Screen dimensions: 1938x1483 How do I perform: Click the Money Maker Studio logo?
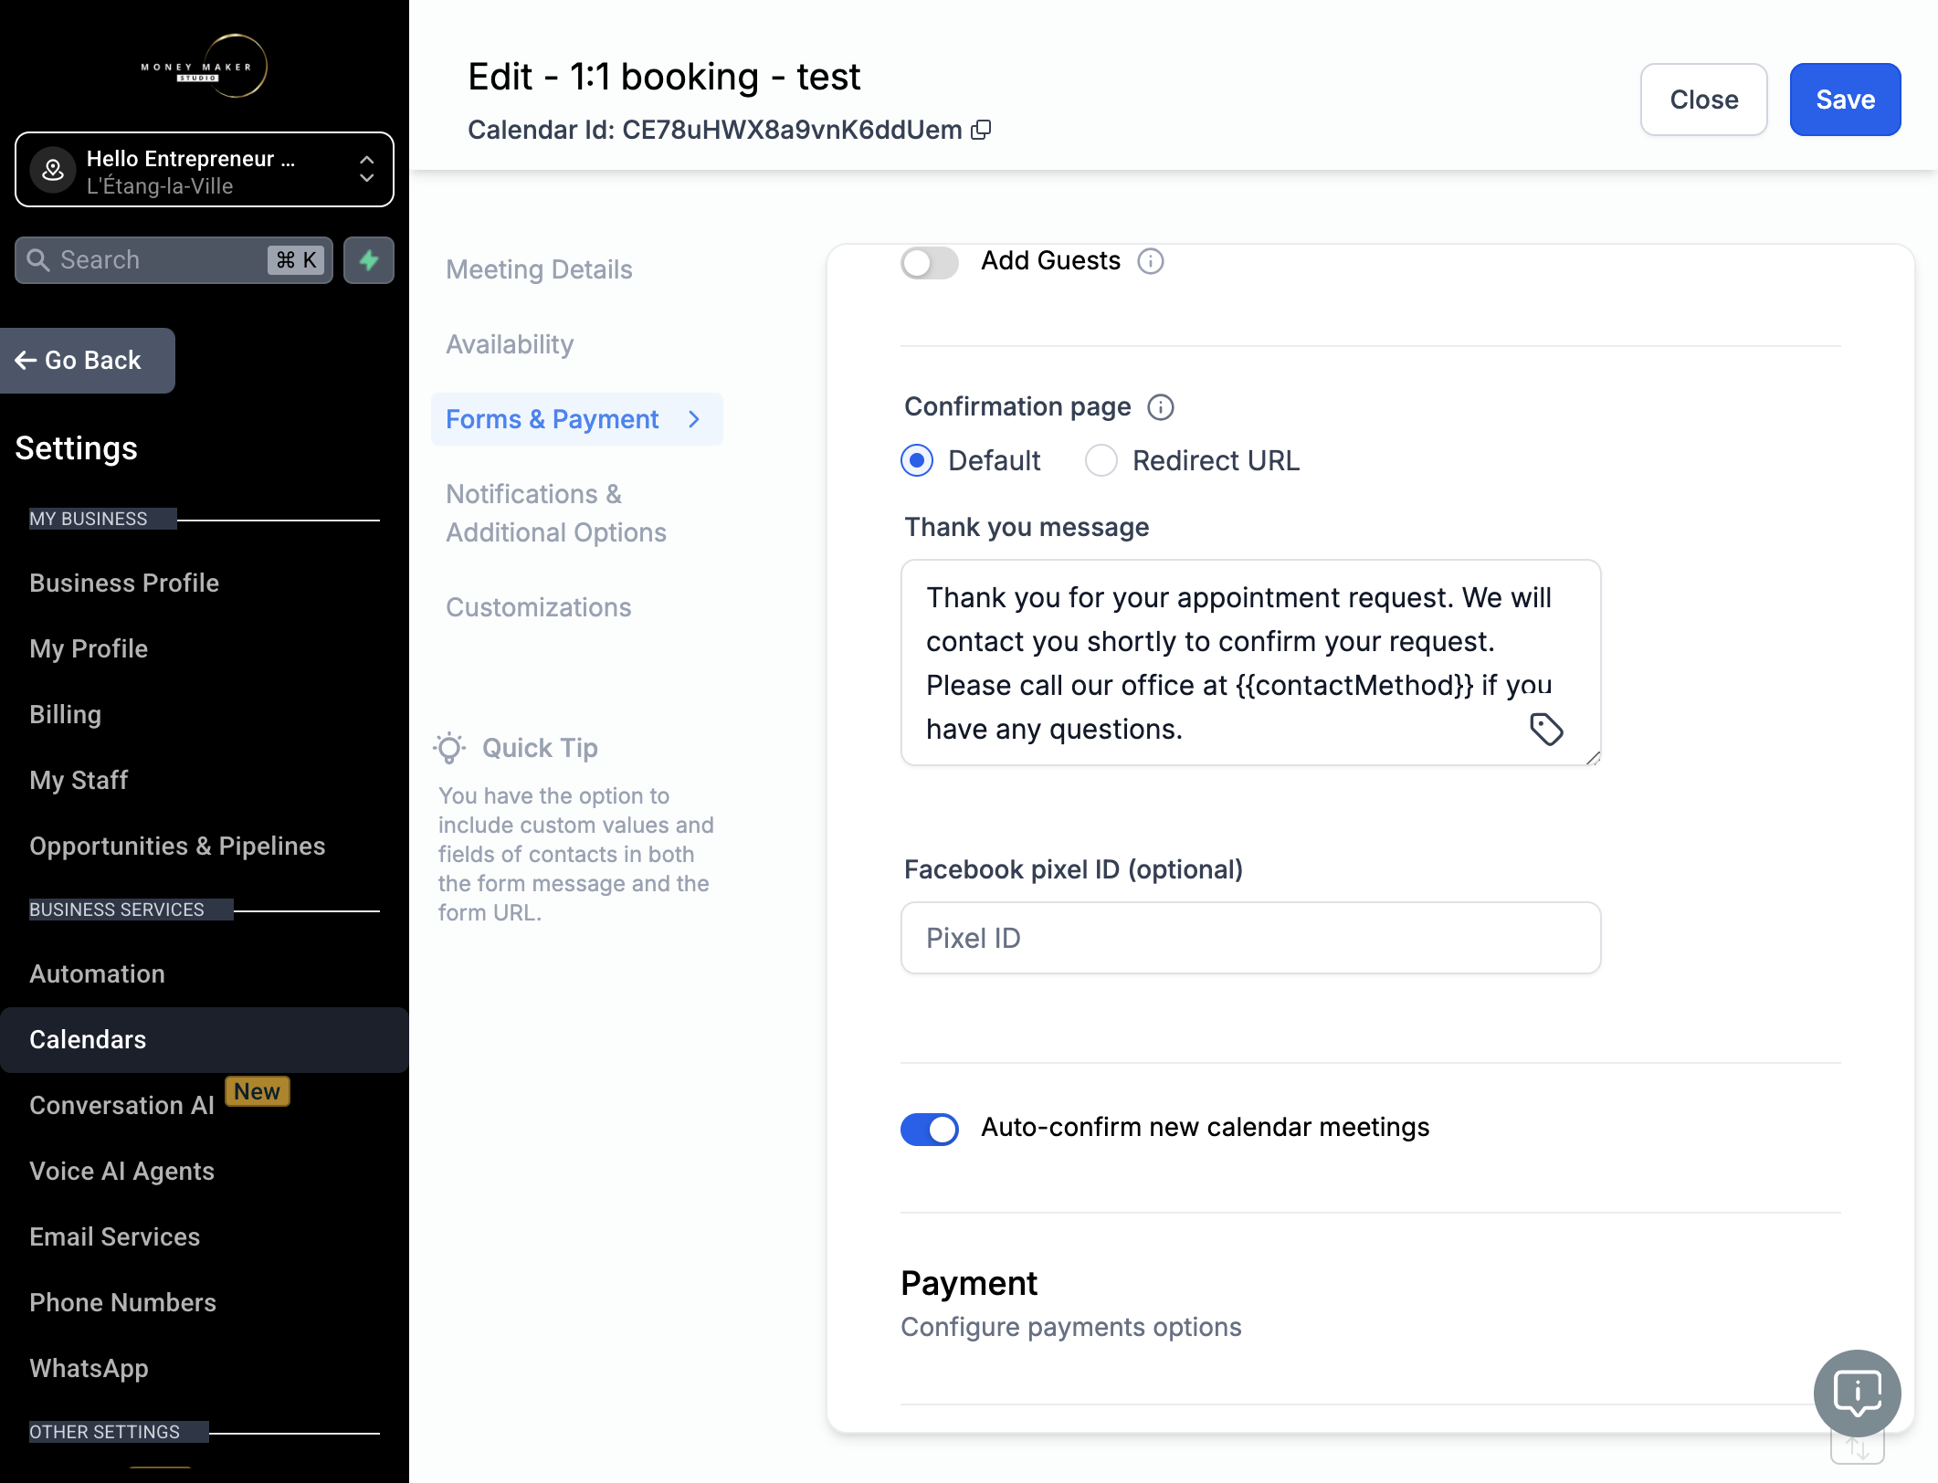point(205,66)
